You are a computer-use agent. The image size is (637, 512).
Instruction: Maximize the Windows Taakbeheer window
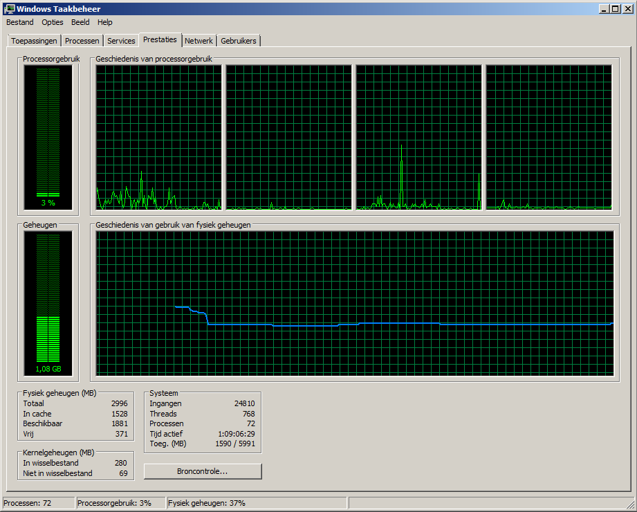point(616,8)
